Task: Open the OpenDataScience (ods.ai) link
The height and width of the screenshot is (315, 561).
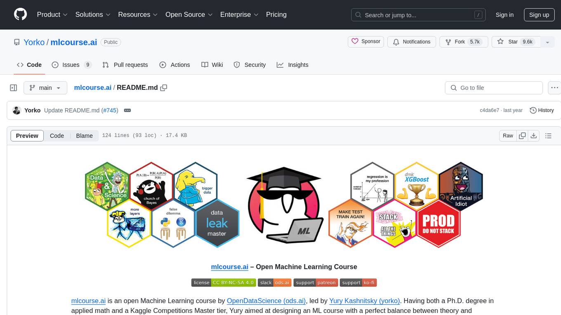Action: (266, 301)
